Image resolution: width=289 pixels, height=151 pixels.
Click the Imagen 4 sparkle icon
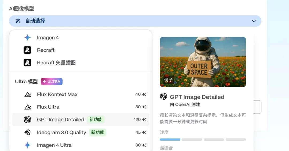(27, 38)
